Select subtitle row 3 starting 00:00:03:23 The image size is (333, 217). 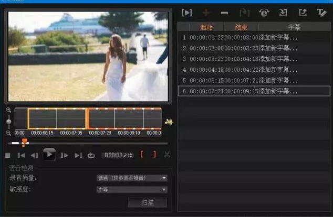(254, 59)
